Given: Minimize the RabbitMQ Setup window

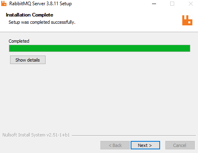Looking at the screenshot, I should [x=154, y=4].
